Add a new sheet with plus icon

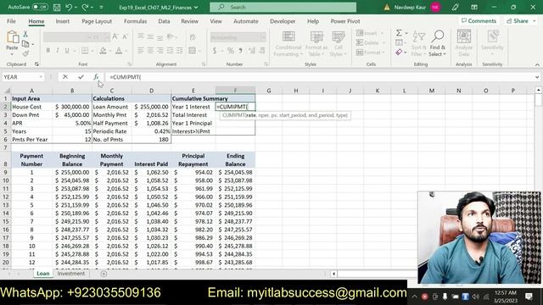click(x=104, y=274)
